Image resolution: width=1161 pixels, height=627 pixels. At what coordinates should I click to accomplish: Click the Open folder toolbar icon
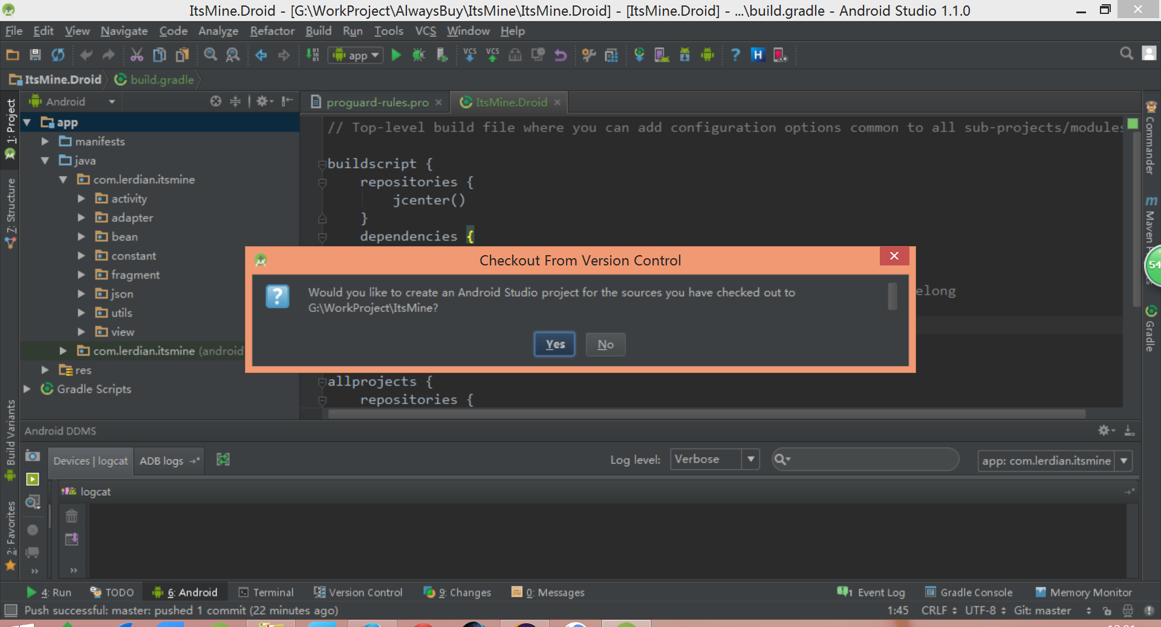13,55
